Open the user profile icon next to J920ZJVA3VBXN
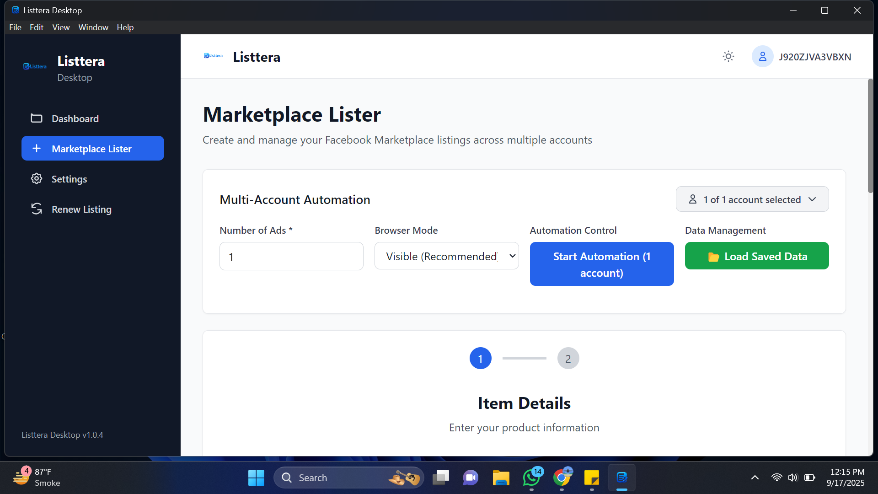 pyautogui.click(x=762, y=56)
